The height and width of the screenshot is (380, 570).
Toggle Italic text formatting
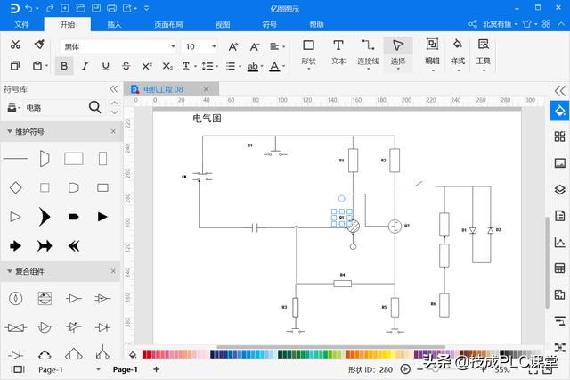85,66
